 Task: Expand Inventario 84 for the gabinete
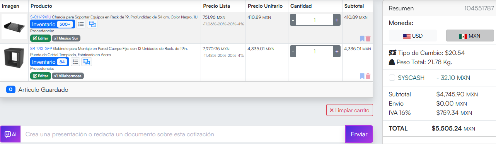50,62
